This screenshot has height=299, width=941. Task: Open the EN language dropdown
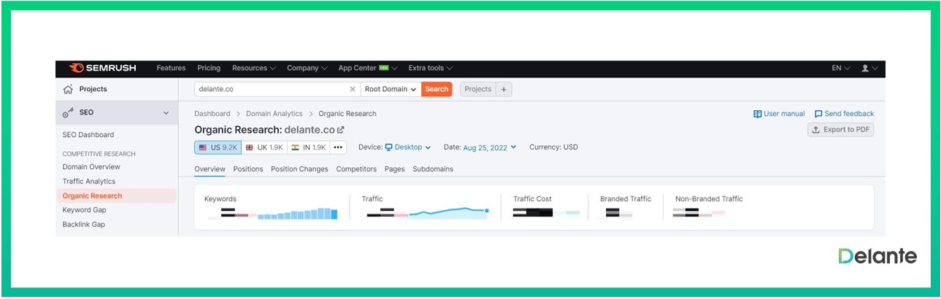click(840, 68)
